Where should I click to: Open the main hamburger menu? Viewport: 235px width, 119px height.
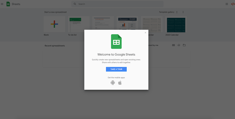coord(2,4)
